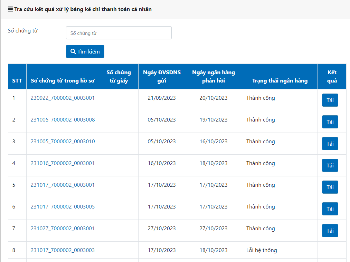Open document link 230922_7000002_0003001
This screenshot has height=262, width=350.
point(63,98)
